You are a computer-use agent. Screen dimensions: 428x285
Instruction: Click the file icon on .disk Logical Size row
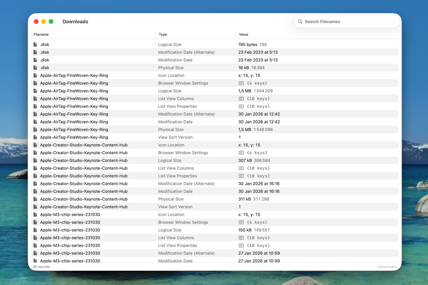point(35,44)
